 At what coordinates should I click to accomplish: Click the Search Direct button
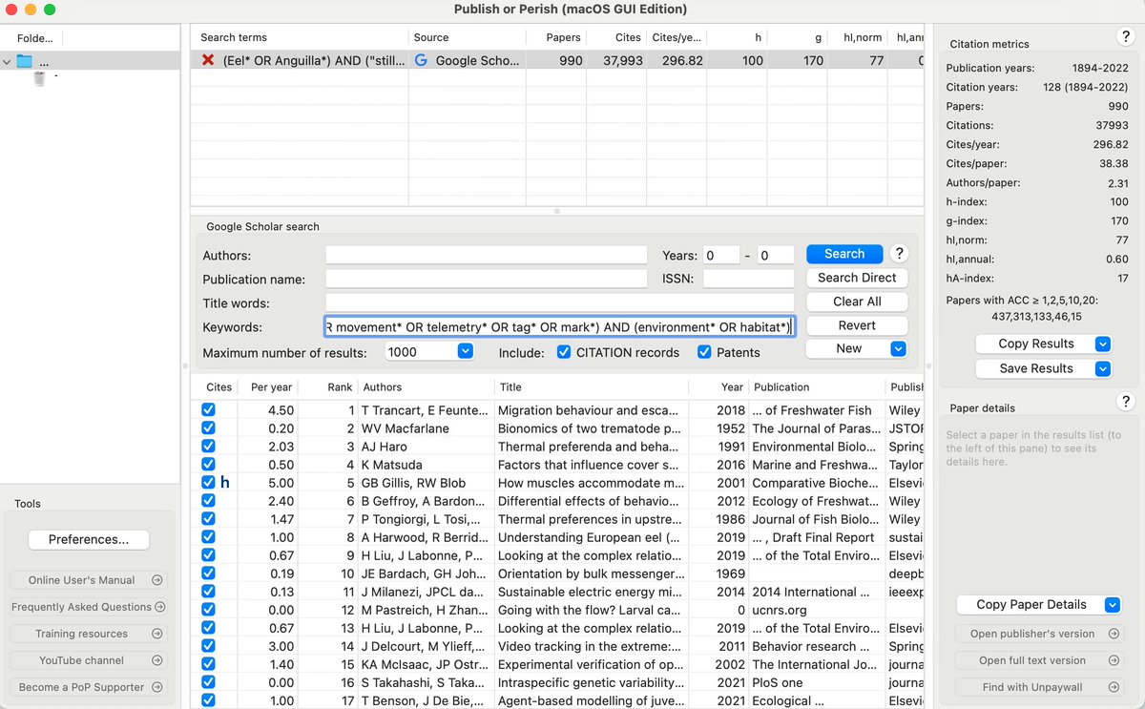pyautogui.click(x=857, y=278)
